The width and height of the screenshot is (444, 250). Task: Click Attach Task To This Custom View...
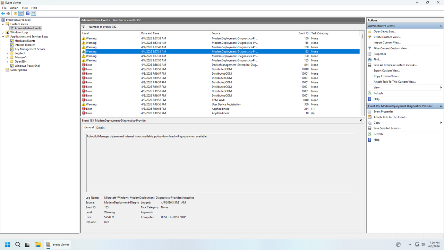tap(395, 82)
